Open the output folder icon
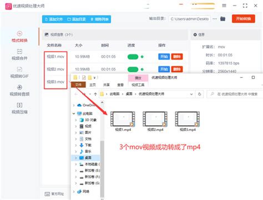This screenshot has width=263, height=200. (222, 19)
